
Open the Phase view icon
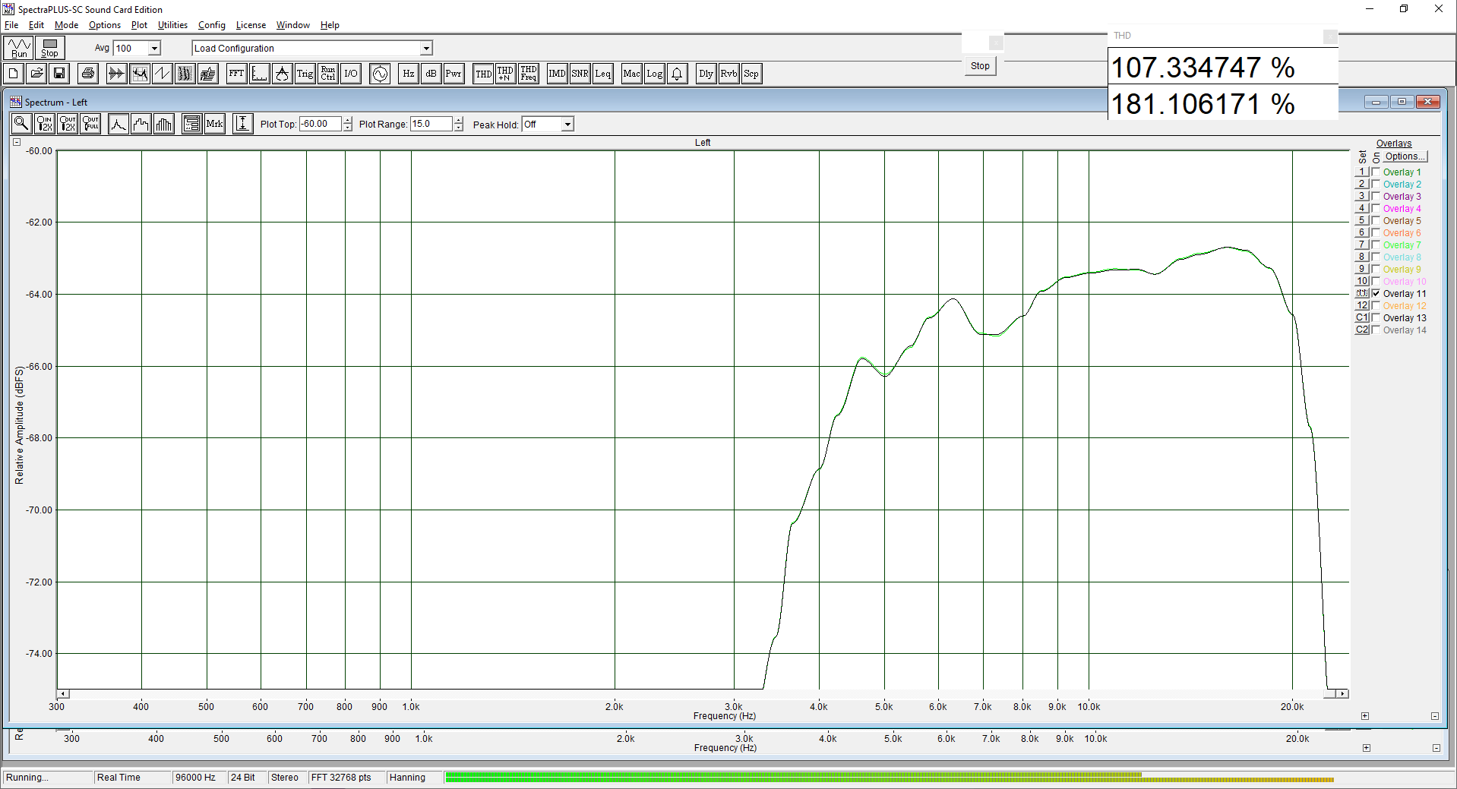point(162,74)
